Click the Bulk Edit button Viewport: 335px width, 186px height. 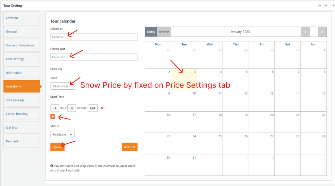pos(130,147)
